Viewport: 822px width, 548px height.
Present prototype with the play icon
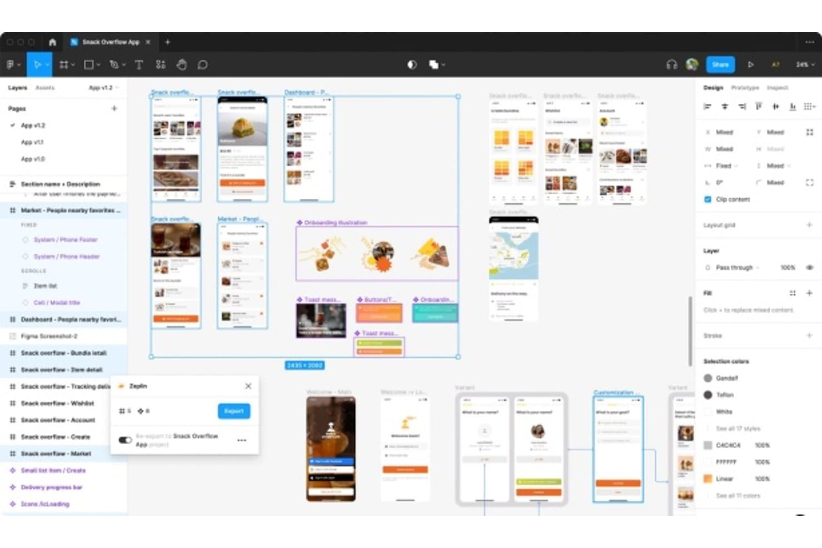(750, 64)
